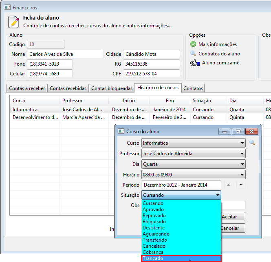The width and height of the screenshot is (271, 262).
Task: Click the Financeiros window title icon
Action: (7, 7)
